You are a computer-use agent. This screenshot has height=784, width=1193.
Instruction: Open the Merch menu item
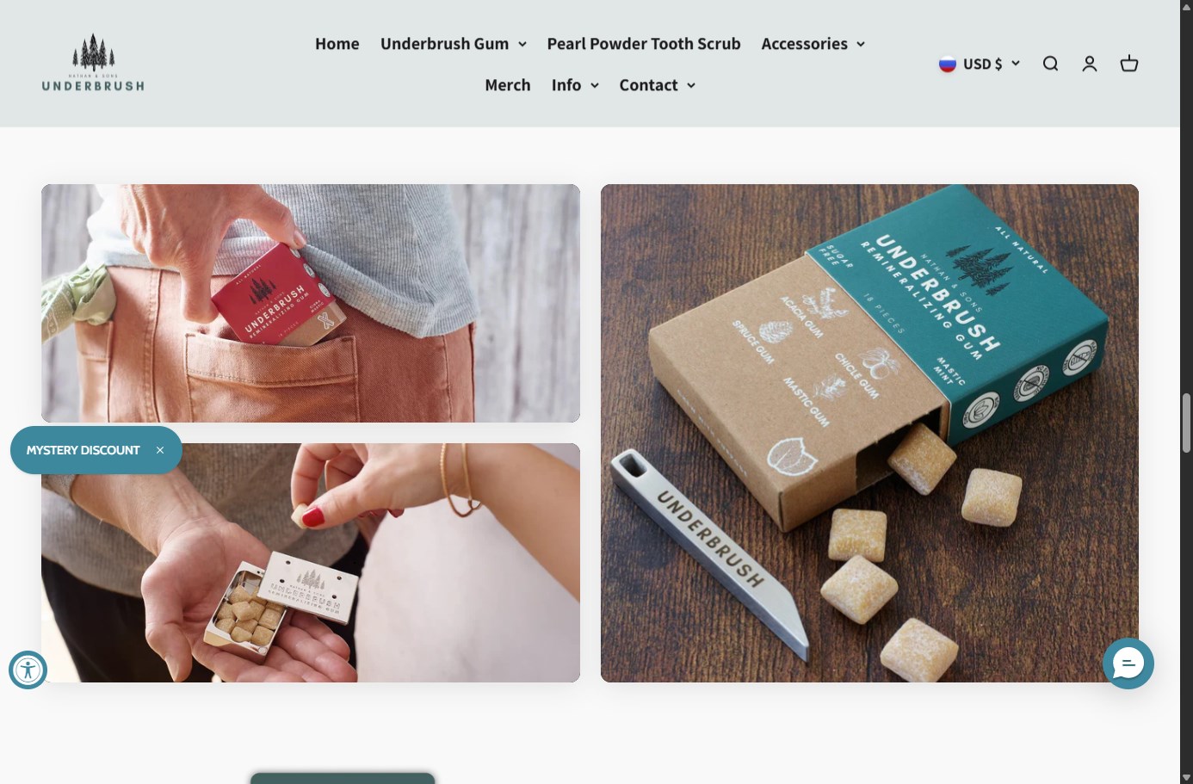(508, 85)
